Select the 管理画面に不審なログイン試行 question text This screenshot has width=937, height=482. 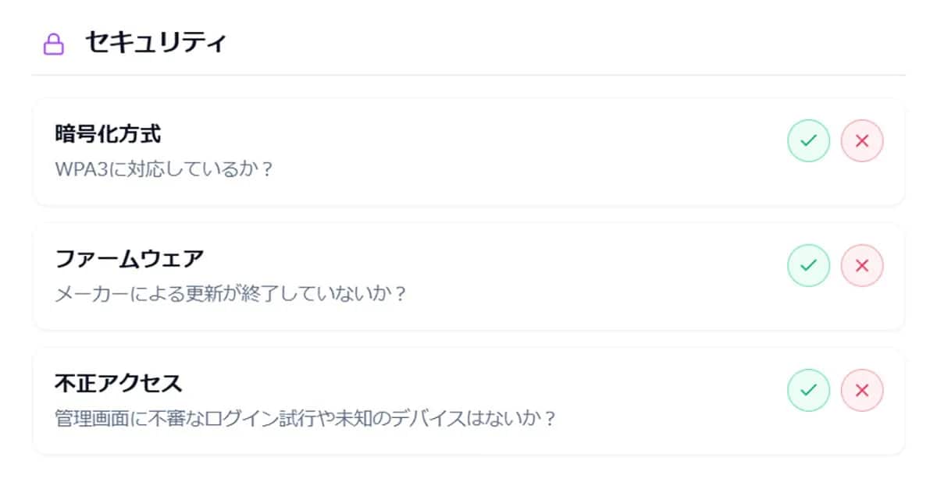point(305,419)
